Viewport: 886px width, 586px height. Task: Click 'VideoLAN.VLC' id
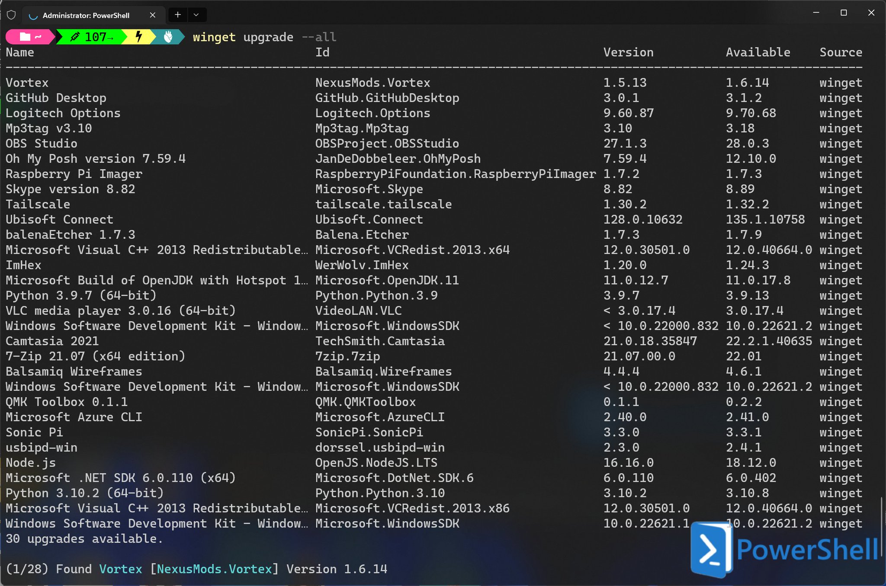click(358, 311)
